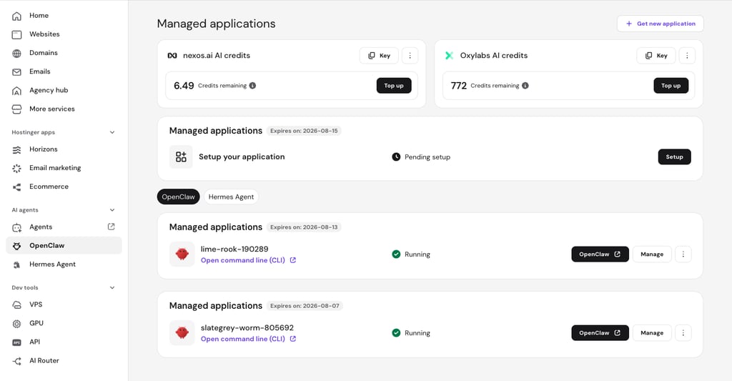Click the VPS icon
This screenshot has width=732, height=381.
pyautogui.click(x=17, y=305)
